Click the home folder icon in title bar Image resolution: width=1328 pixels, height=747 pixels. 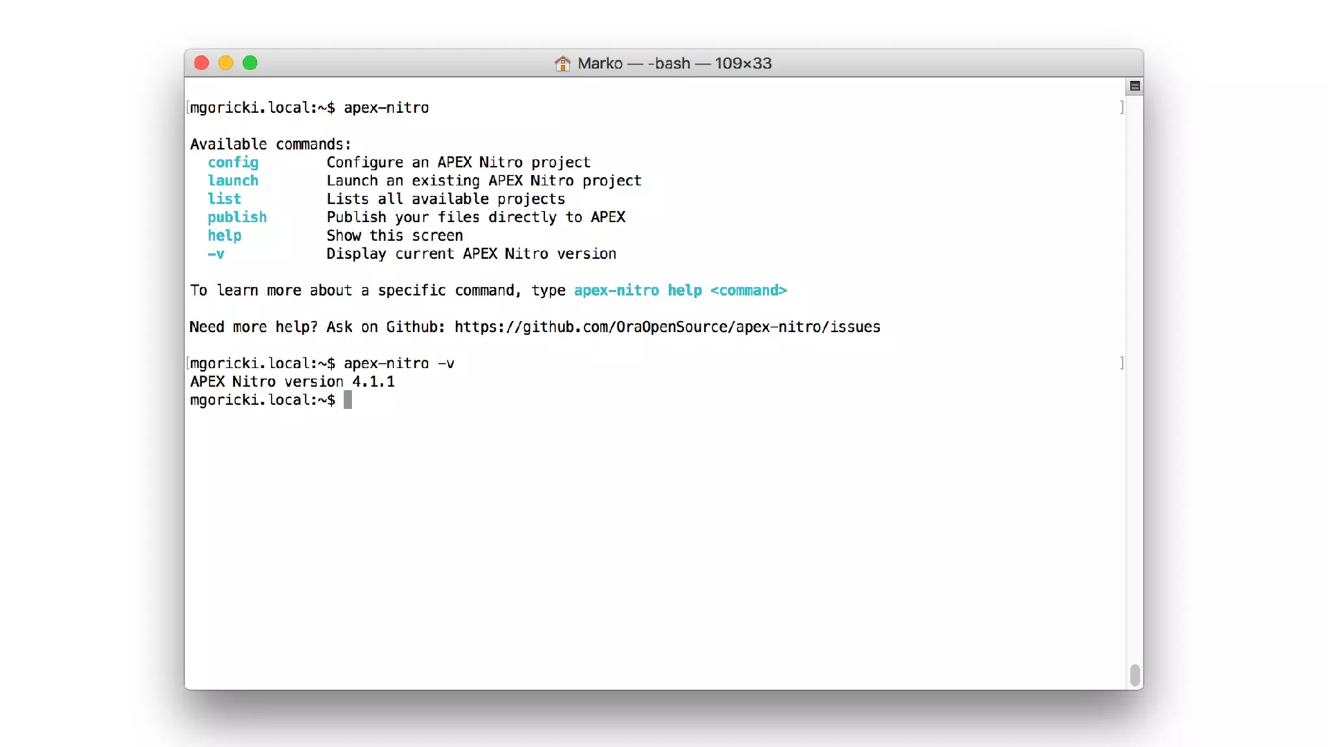[x=562, y=64]
